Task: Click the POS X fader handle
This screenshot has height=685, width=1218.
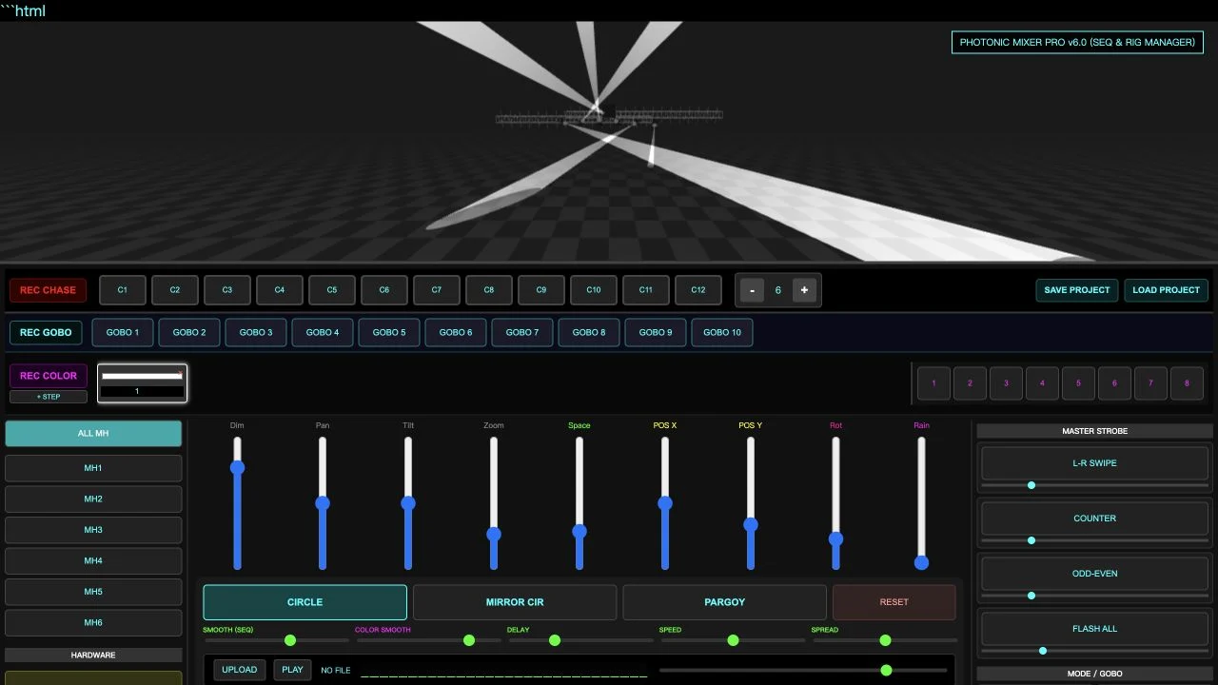Action: coord(665,502)
